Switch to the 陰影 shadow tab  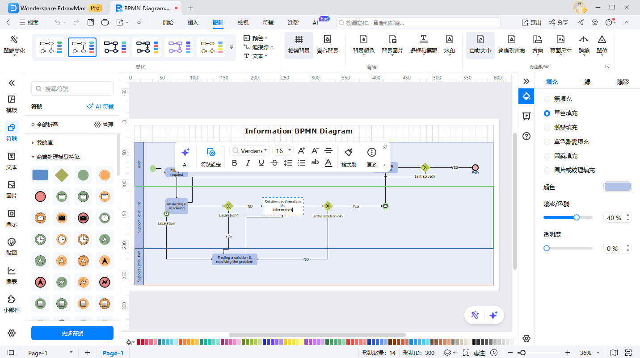[623, 82]
